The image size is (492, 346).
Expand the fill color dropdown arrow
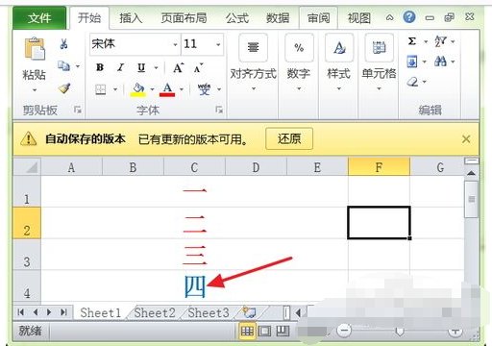(152, 89)
